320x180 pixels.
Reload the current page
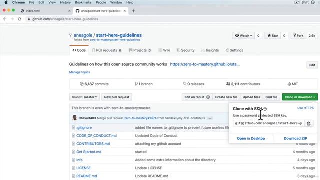(x=20, y=19)
